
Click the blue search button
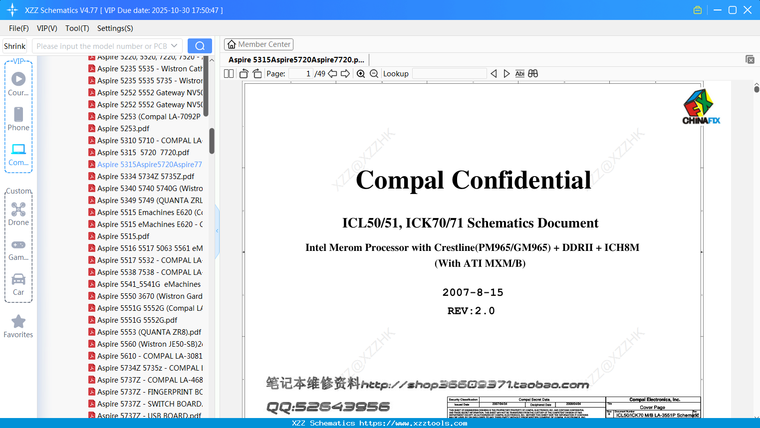(x=200, y=46)
